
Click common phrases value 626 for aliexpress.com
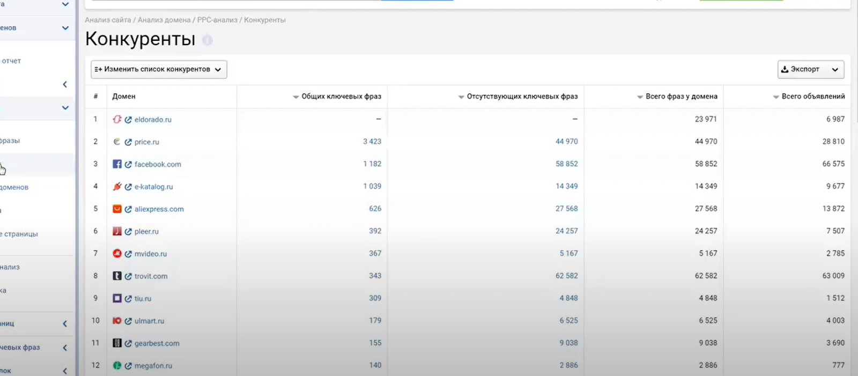coord(375,209)
